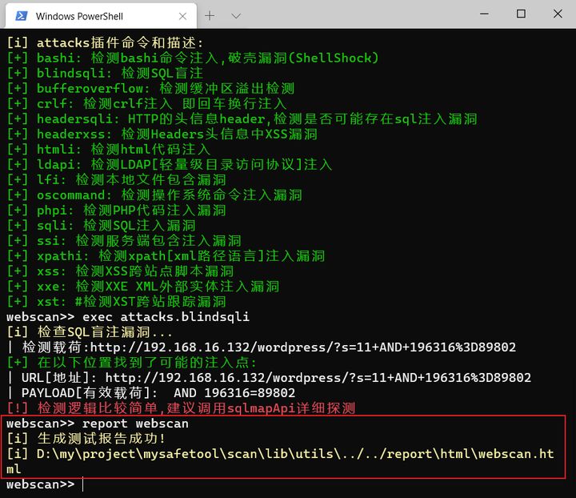Click the red sqlmapApi warning line
Screen dimensions: 576x498
[x=181, y=408]
